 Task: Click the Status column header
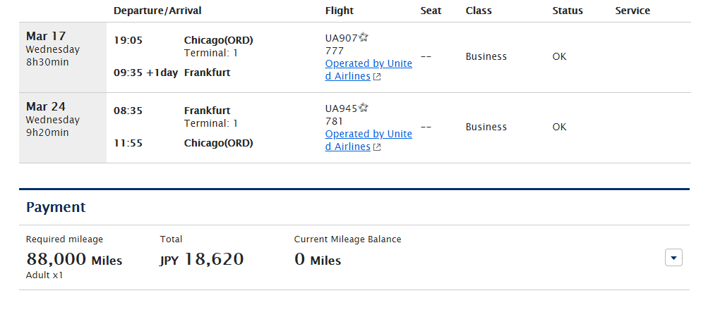(568, 11)
